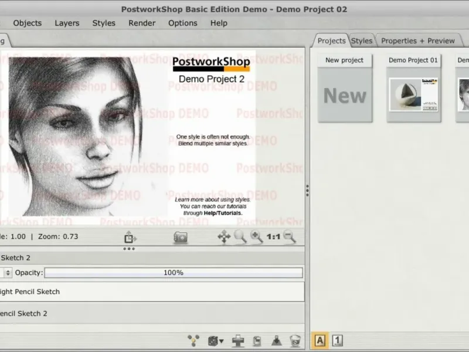Image resolution: width=469 pixels, height=352 pixels.
Task: Toggle the 'A' view mode button
Action: tap(320, 341)
